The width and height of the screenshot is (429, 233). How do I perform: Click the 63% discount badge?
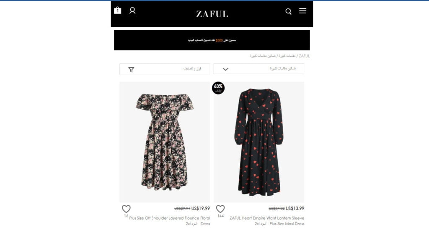tap(218, 88)
